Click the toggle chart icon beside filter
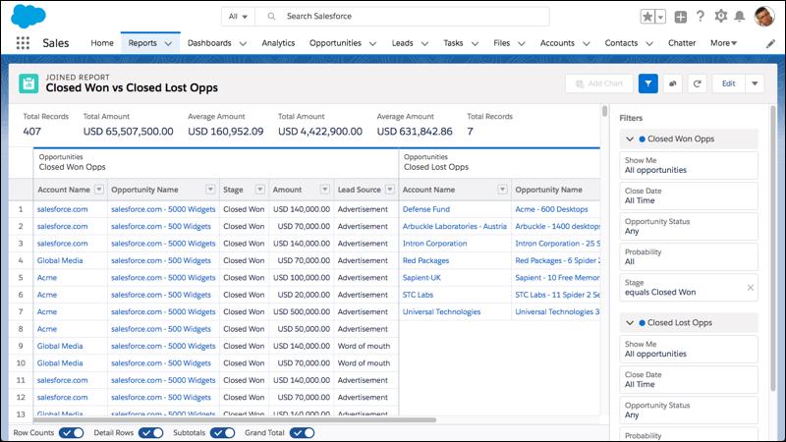The width and height of the screenshot is (786, 442). click(x=673, y=83)
